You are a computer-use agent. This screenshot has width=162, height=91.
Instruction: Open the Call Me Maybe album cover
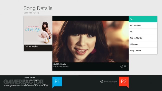38,30
